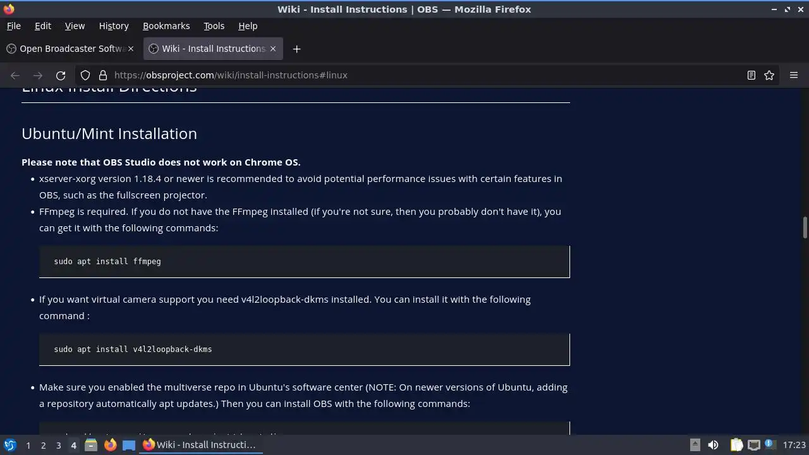Click the Chrome OS warning bold text
This screenshot has height=455, width=809.
(x=161, y=162)
